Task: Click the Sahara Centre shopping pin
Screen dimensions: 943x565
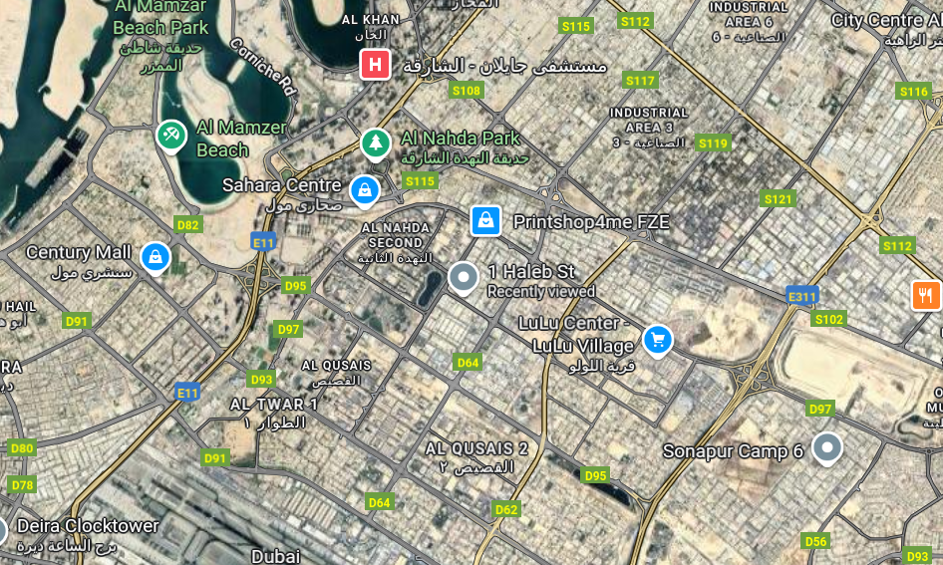Action: [365, 191]
